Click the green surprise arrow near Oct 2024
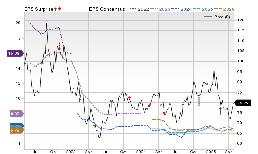The width and height of the screenshot is (258, 154). [199, 100]
